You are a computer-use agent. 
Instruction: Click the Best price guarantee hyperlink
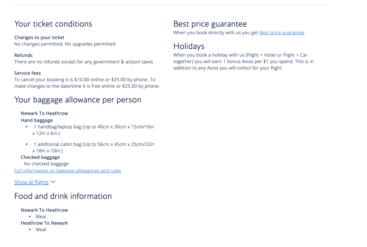tap(282, 33)
